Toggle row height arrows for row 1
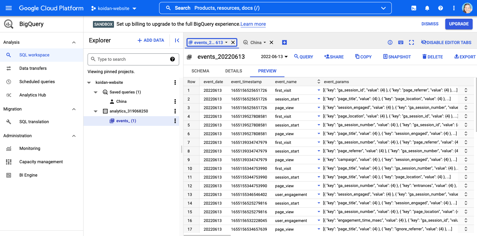Screen dimensions: 477x236 tap(466, 90)
